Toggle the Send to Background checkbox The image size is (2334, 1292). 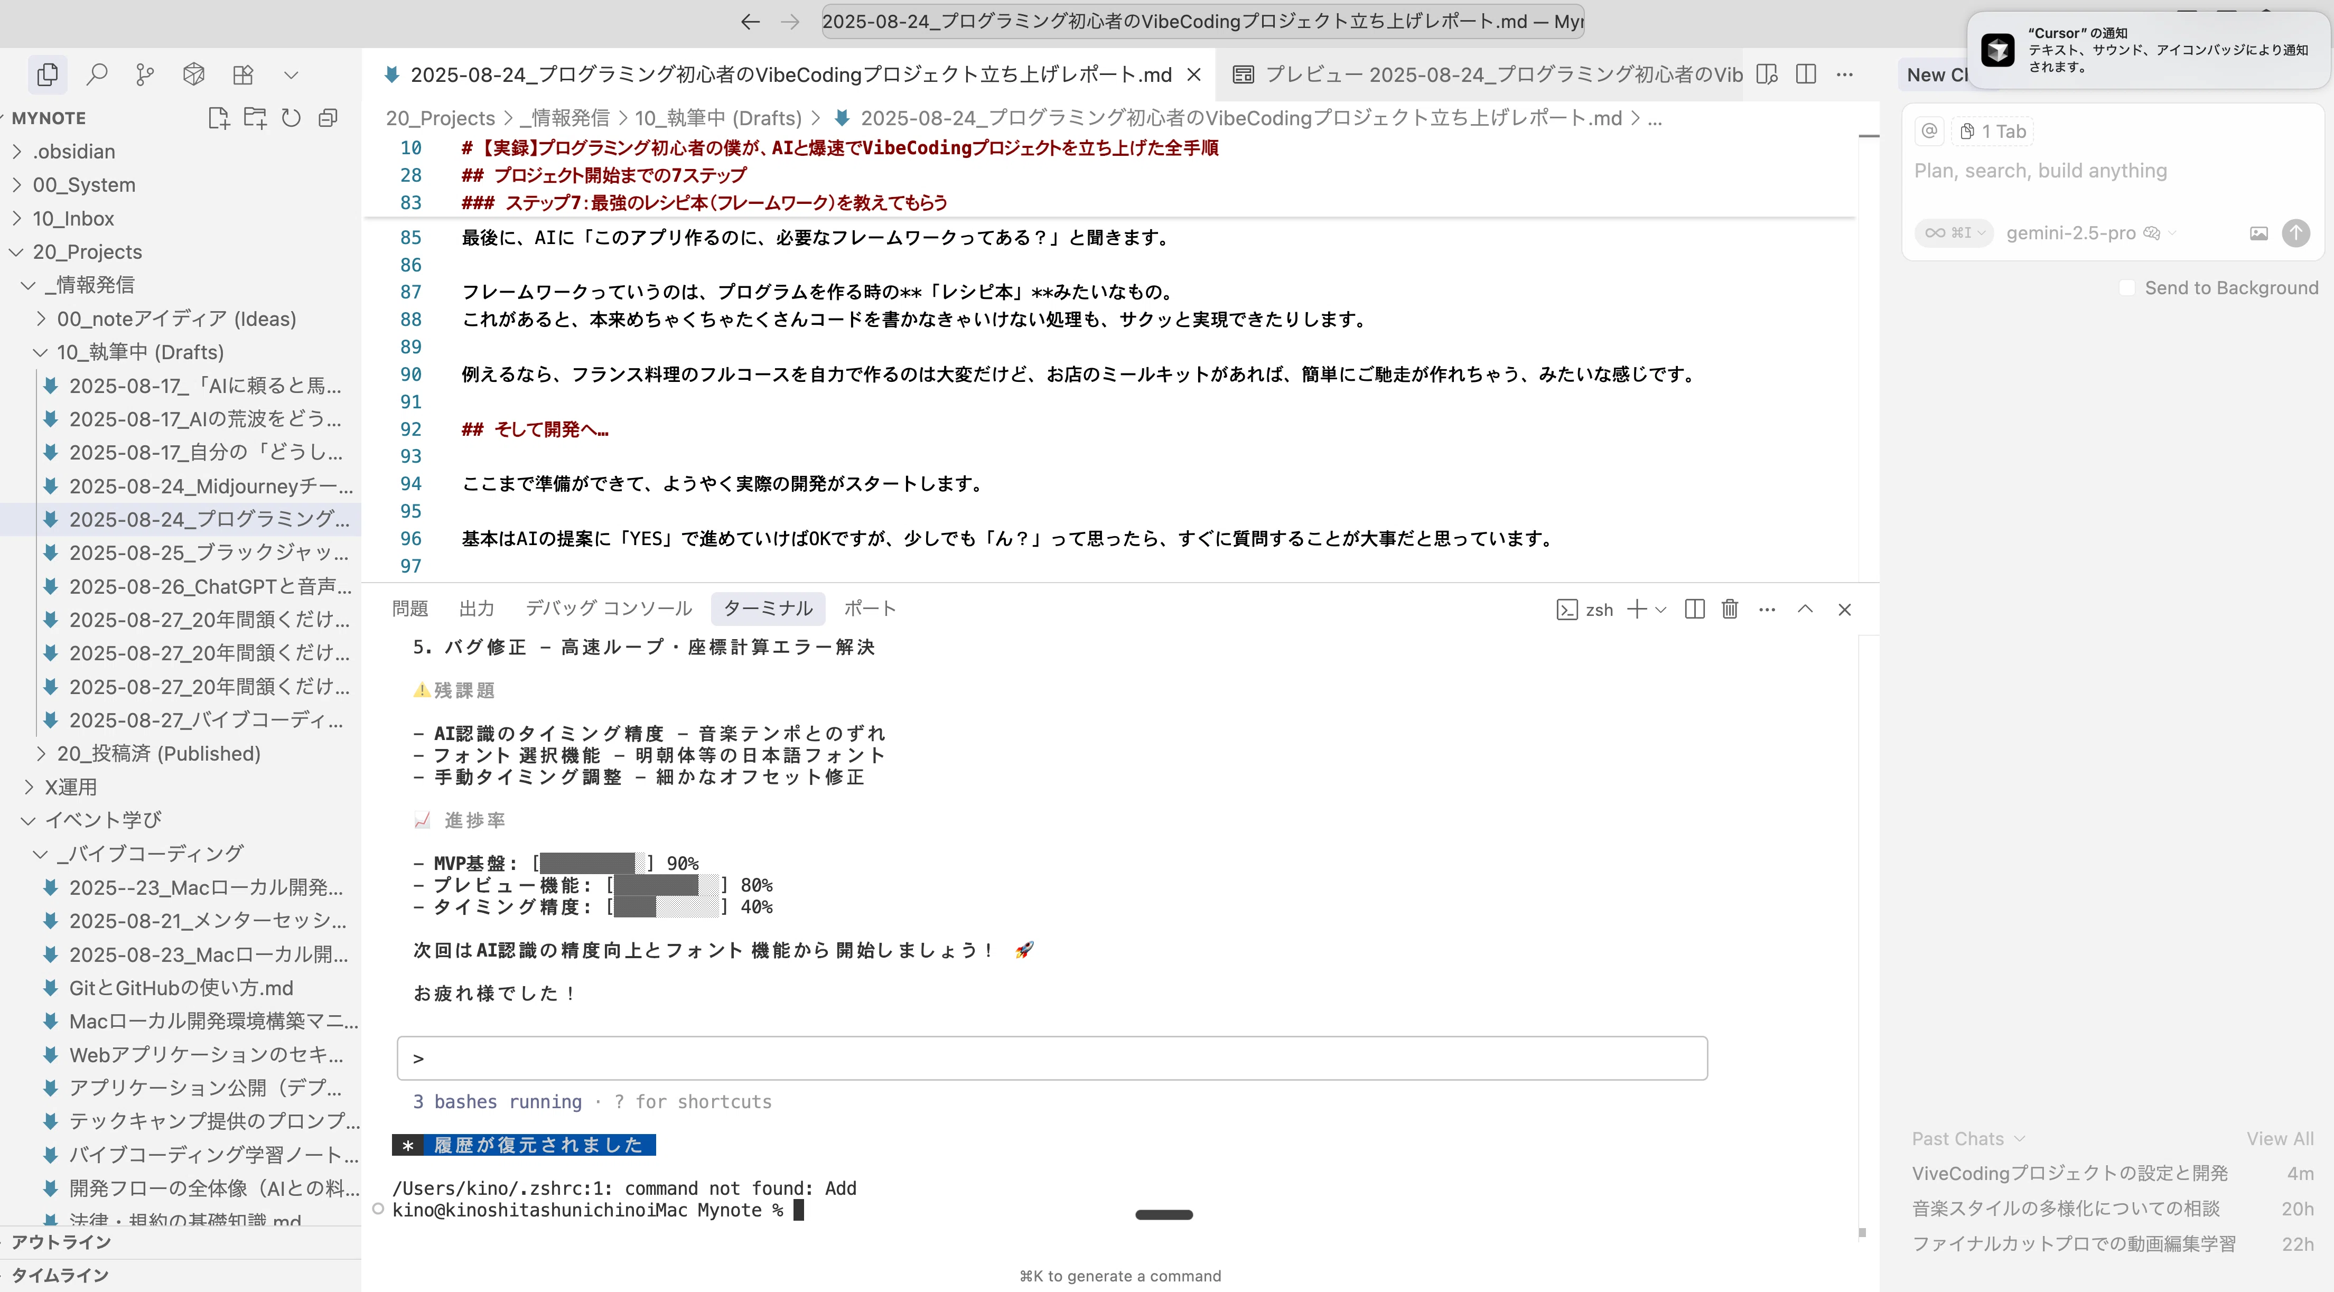(2126, 288)
